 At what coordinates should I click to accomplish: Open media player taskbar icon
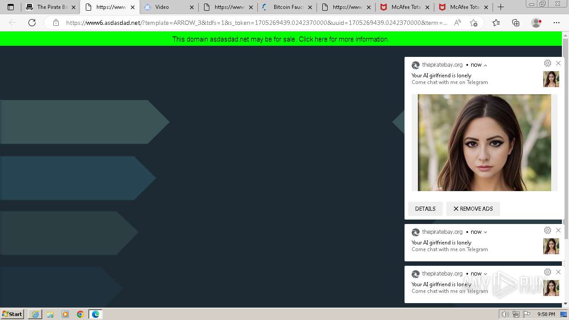click(65, 314)
